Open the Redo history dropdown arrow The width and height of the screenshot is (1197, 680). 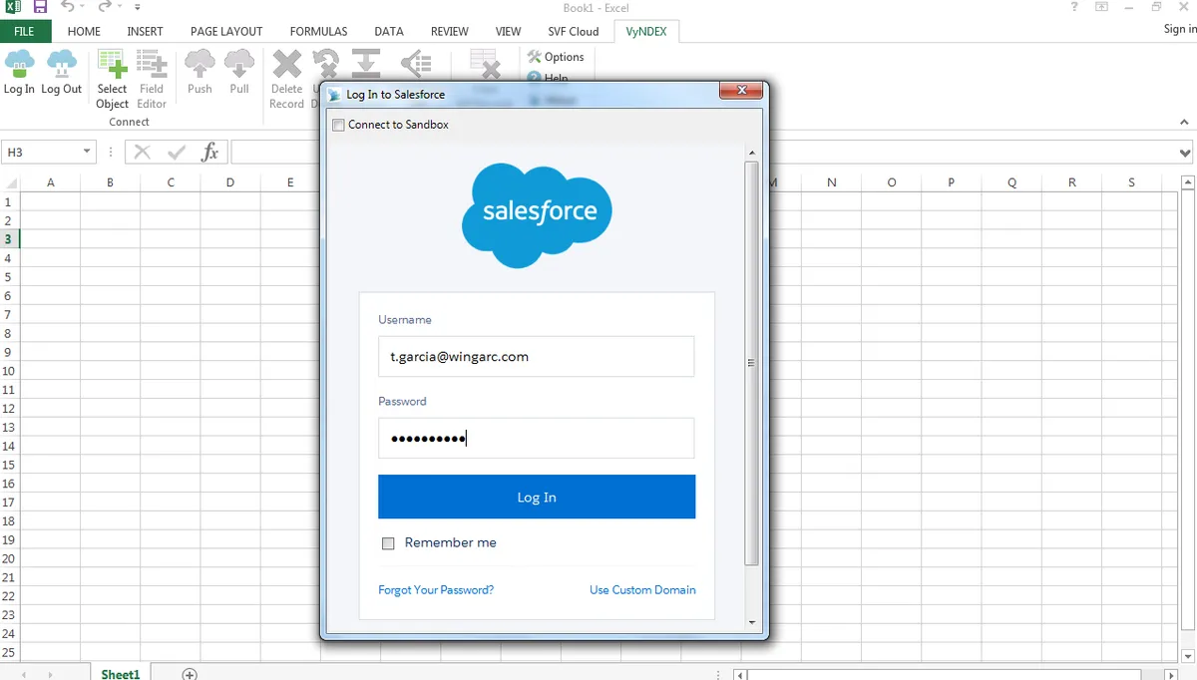click(118, 7)
